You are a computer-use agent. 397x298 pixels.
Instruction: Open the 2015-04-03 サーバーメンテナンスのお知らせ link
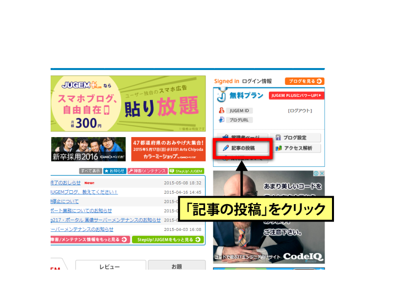(82, 229)
